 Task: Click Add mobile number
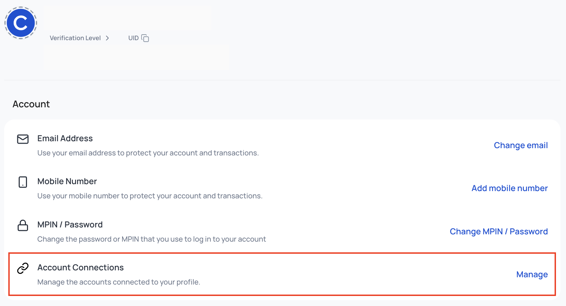click(x=509, y=188)
